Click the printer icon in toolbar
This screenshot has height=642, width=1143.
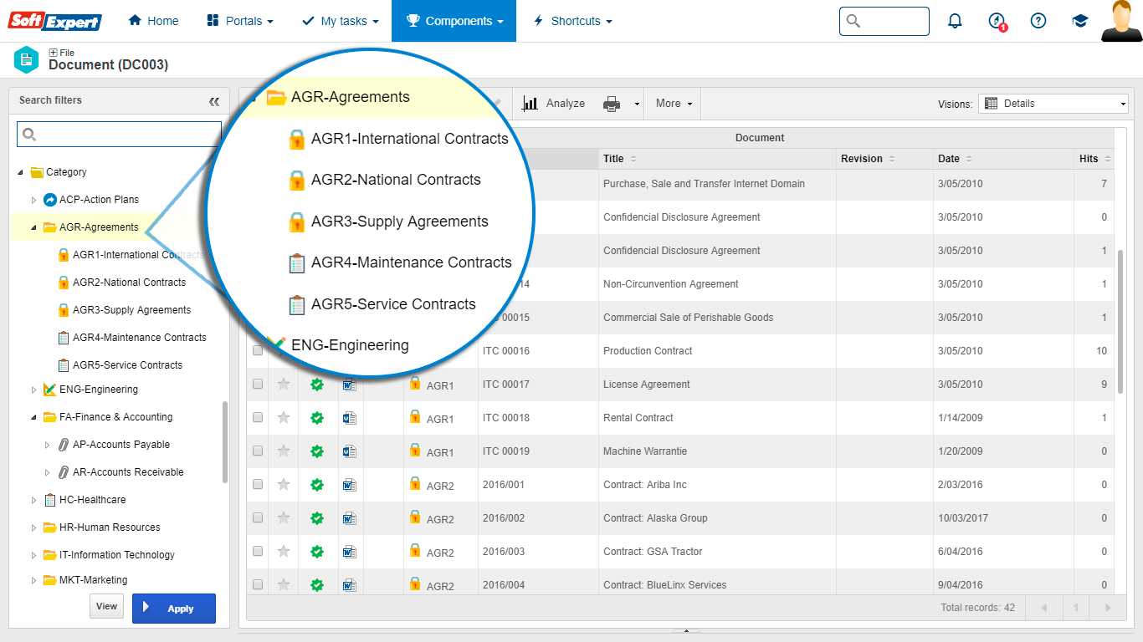612,104
